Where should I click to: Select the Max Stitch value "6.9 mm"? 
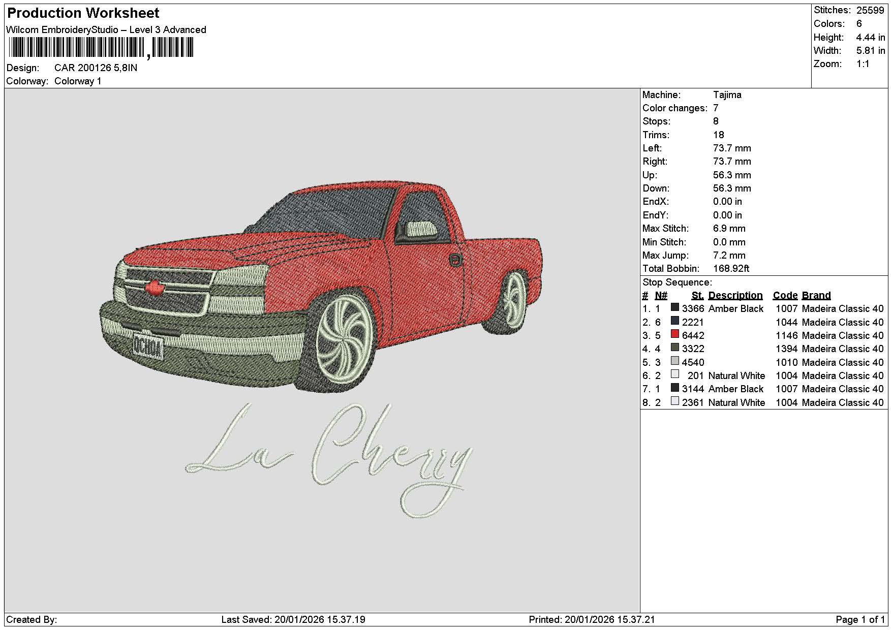pyautogui.click(x=729, y=229)
